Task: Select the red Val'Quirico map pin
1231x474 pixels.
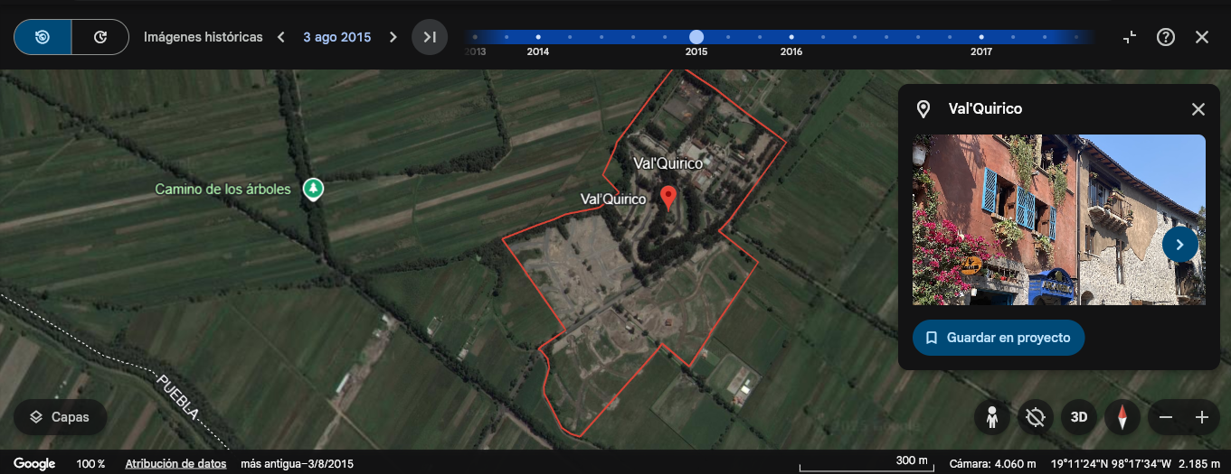Action: click(x=668, y=197)
